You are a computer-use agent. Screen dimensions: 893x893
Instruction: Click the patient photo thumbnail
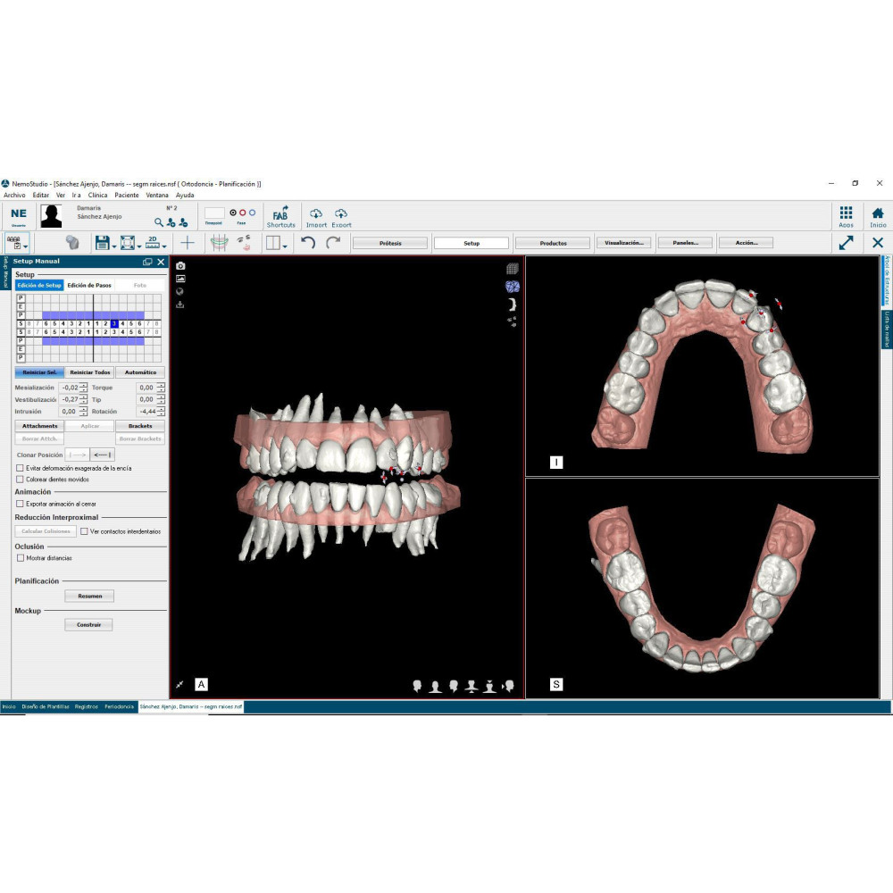click(51, 216)
